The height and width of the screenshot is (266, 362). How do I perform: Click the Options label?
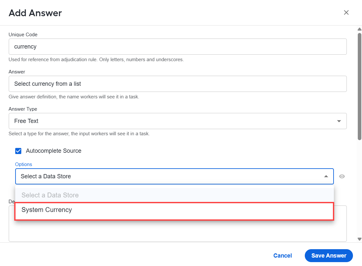click(24, 164)
